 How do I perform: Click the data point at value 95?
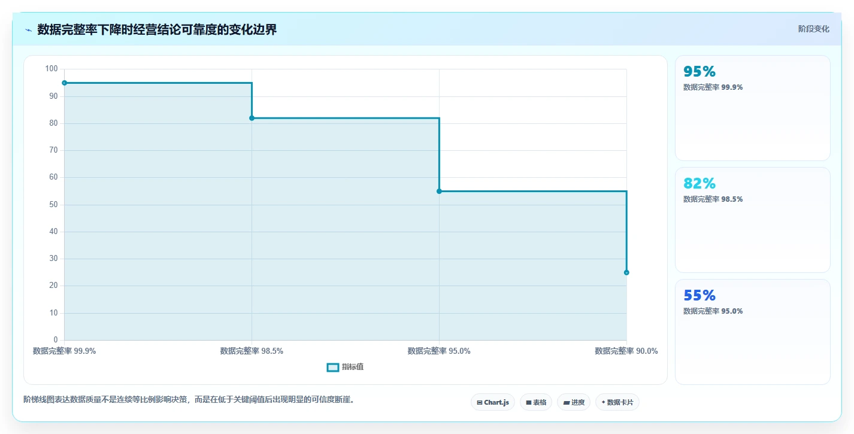pyautogui.click(x=64, y=83)
